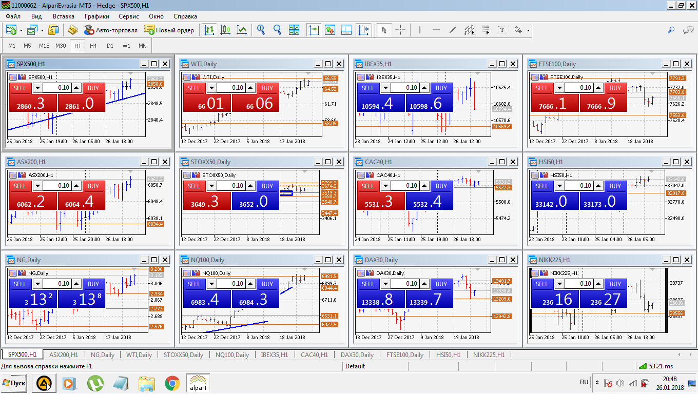Switch to the NQ100,Daily bottom tab
The height and width of the screenshot is (394, 698).
coord(232,354)
